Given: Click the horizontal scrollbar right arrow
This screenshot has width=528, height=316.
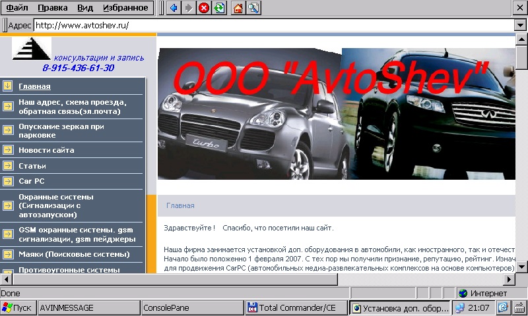Looking at the screenshot, I should (x=509, y=279).
